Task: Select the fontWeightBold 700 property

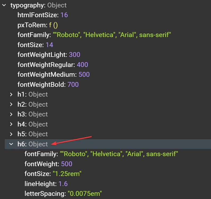Action: [x=48, y=85]
